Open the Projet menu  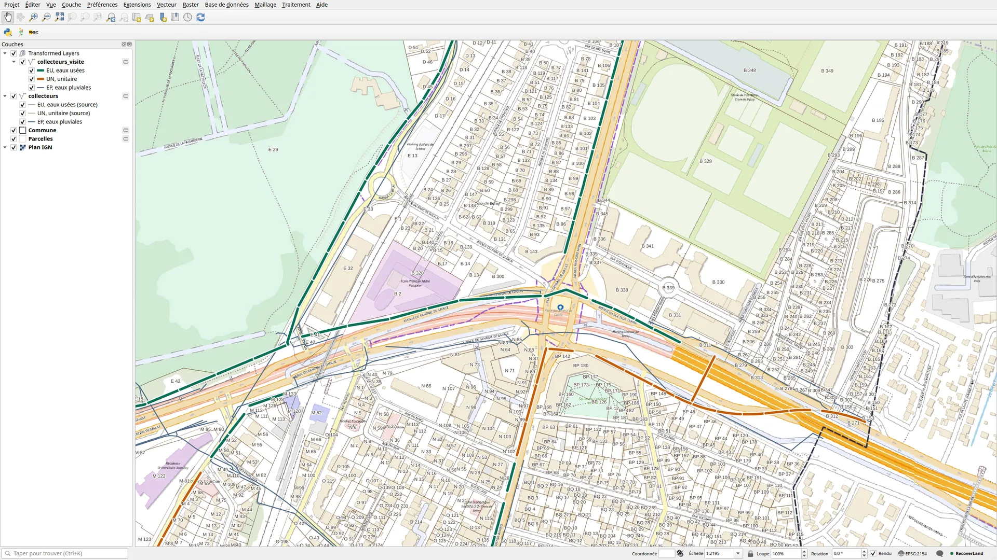pyautogui.click(x=11, y=5)
